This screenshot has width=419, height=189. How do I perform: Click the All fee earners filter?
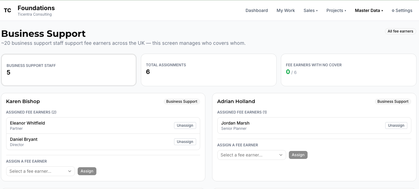pyautogui.click(x=400, y=31)
